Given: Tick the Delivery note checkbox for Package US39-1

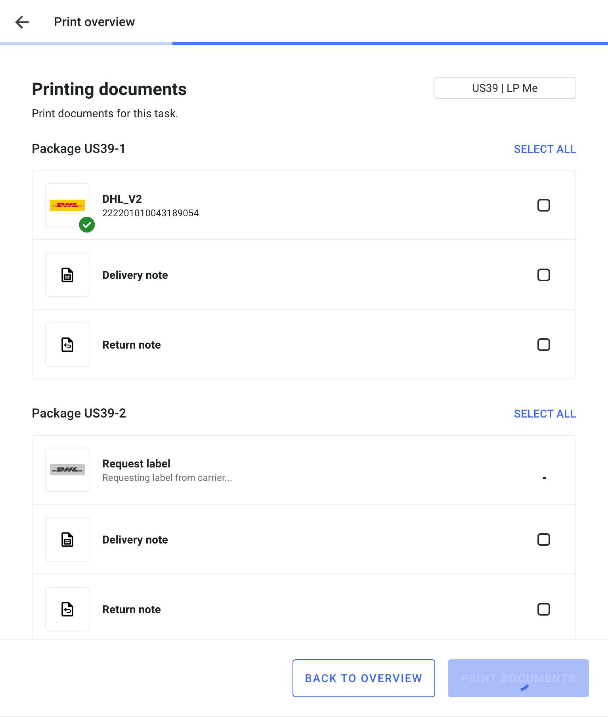Looking at the screenshot, I should click(x=543, y=275).
